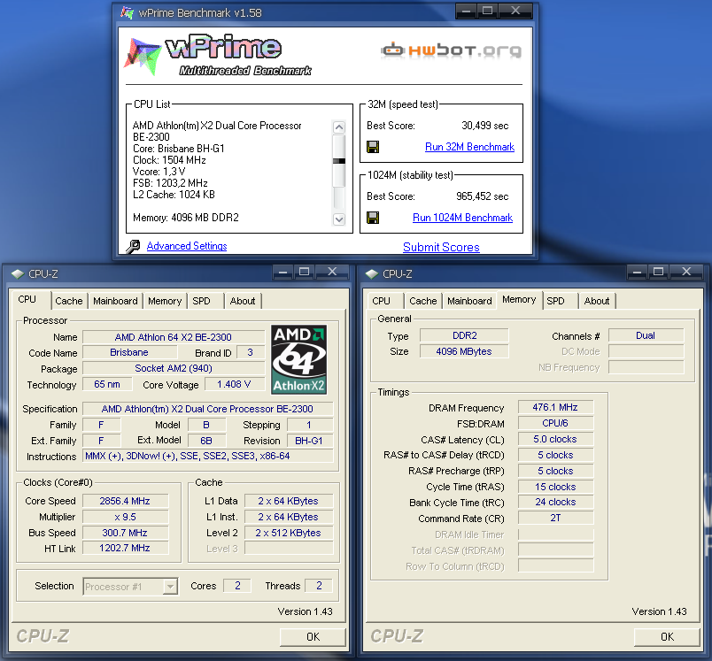Click the memory Size value 4096 MBytes
Screen dimensions: 712x661
(464, 351)
